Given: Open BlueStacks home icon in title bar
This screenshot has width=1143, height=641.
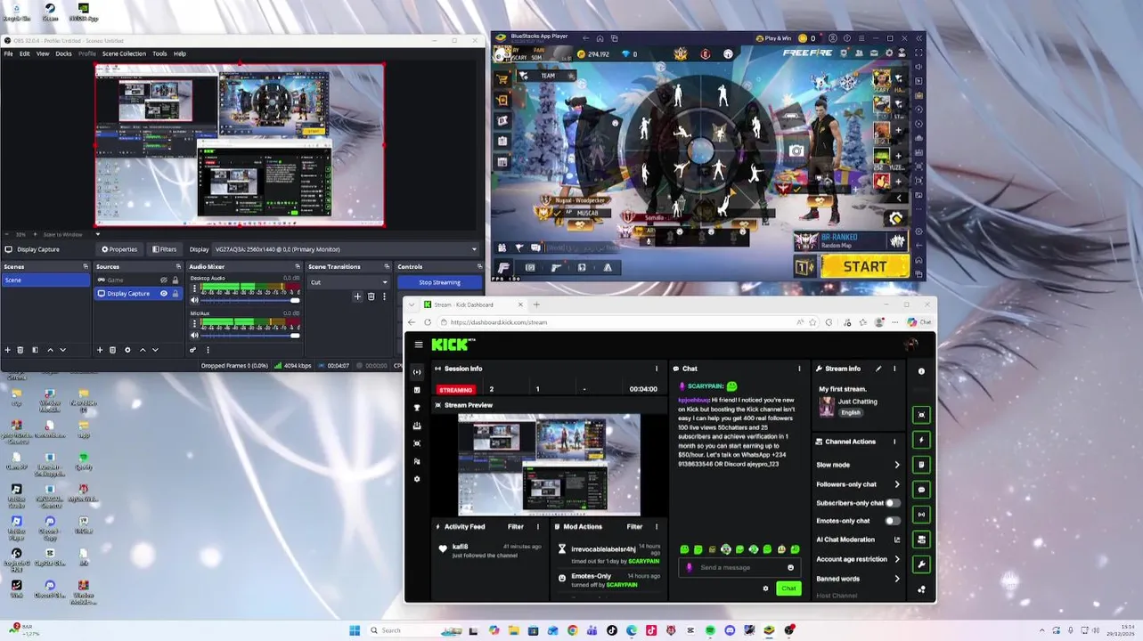Looking at the screenshot, I should point(600,38).
